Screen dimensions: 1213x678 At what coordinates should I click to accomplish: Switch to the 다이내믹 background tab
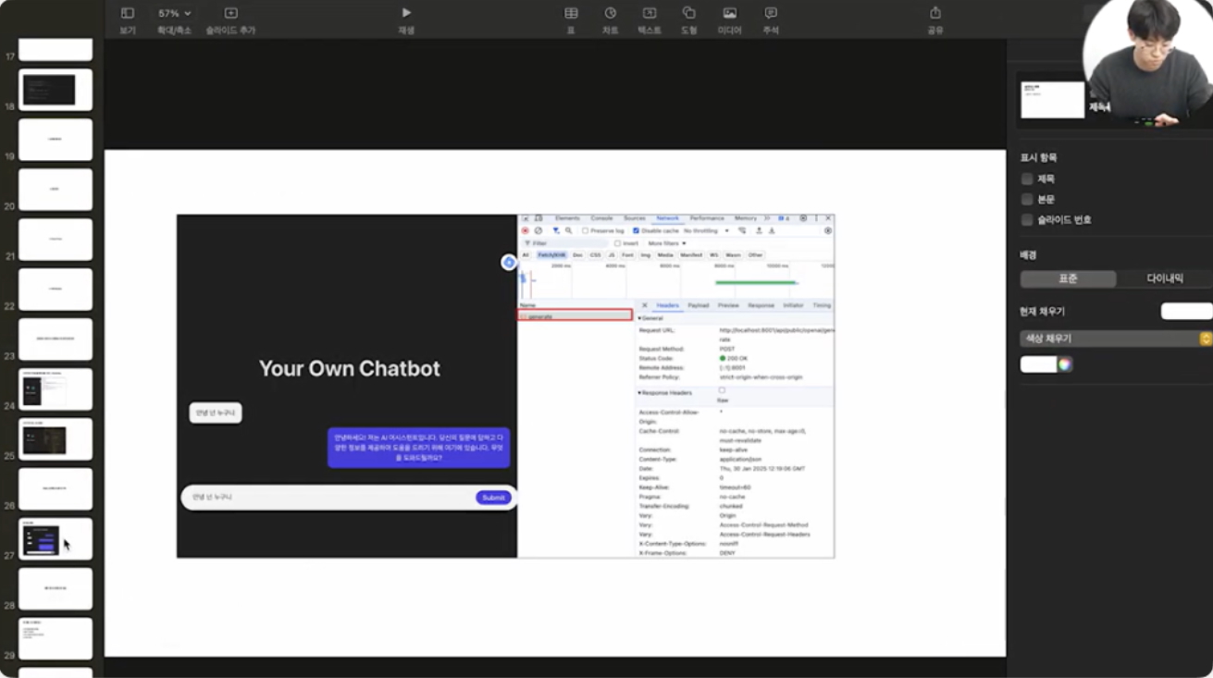[x=1164, y=278]
